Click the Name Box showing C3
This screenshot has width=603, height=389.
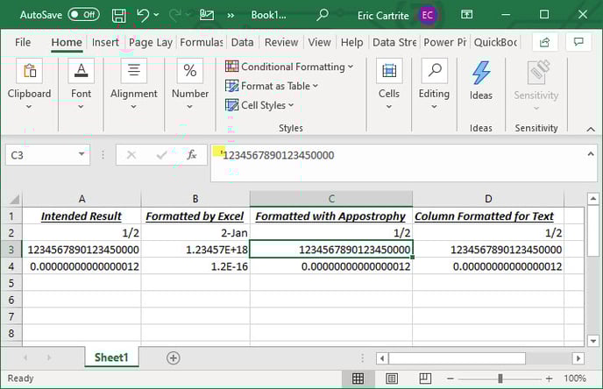[x=41, y=155]
